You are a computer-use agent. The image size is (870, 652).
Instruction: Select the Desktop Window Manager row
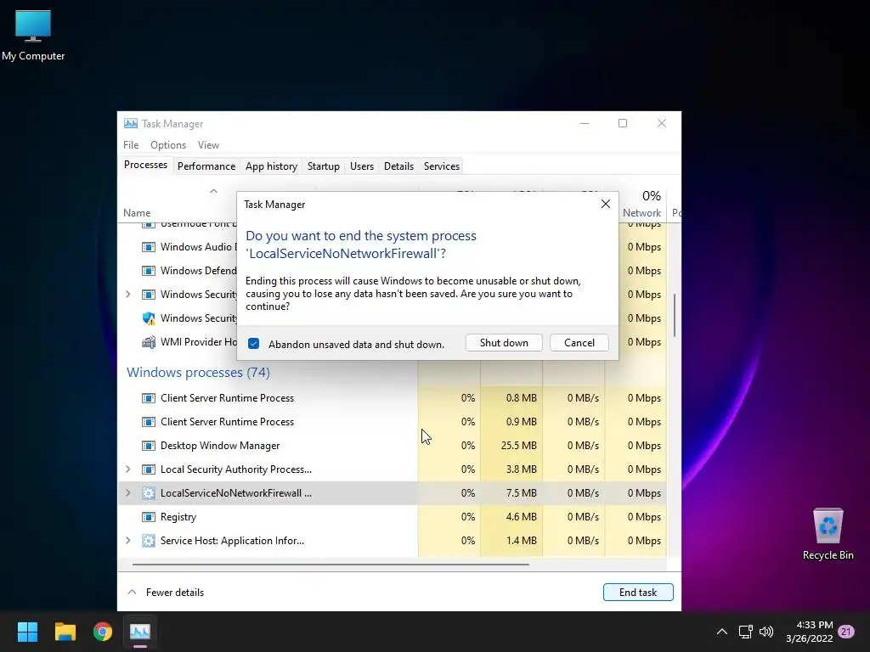(x=393, y=446)
